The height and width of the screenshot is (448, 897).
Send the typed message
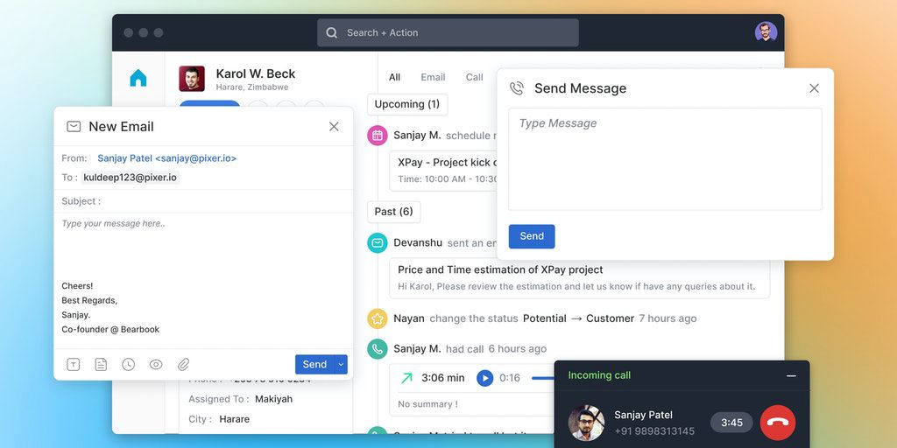tap(532, 236)
